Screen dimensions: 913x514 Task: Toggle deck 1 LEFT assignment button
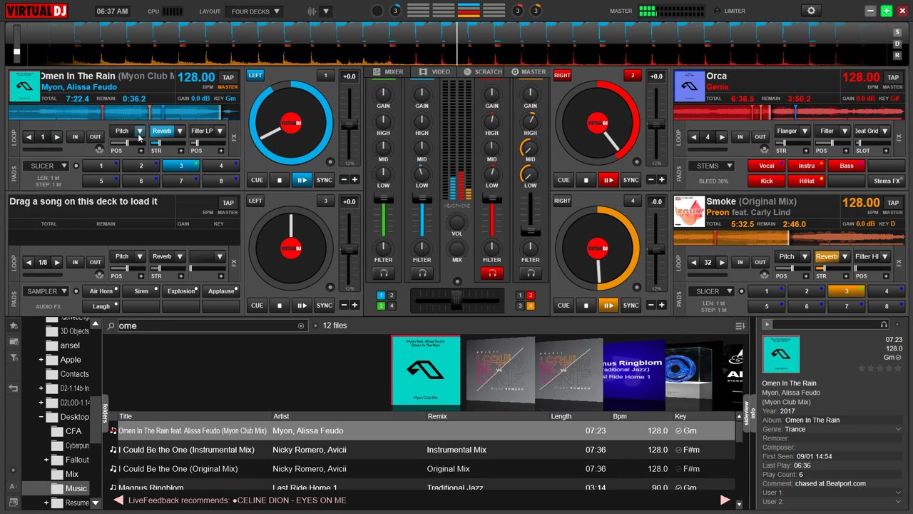tap(255, 75)
